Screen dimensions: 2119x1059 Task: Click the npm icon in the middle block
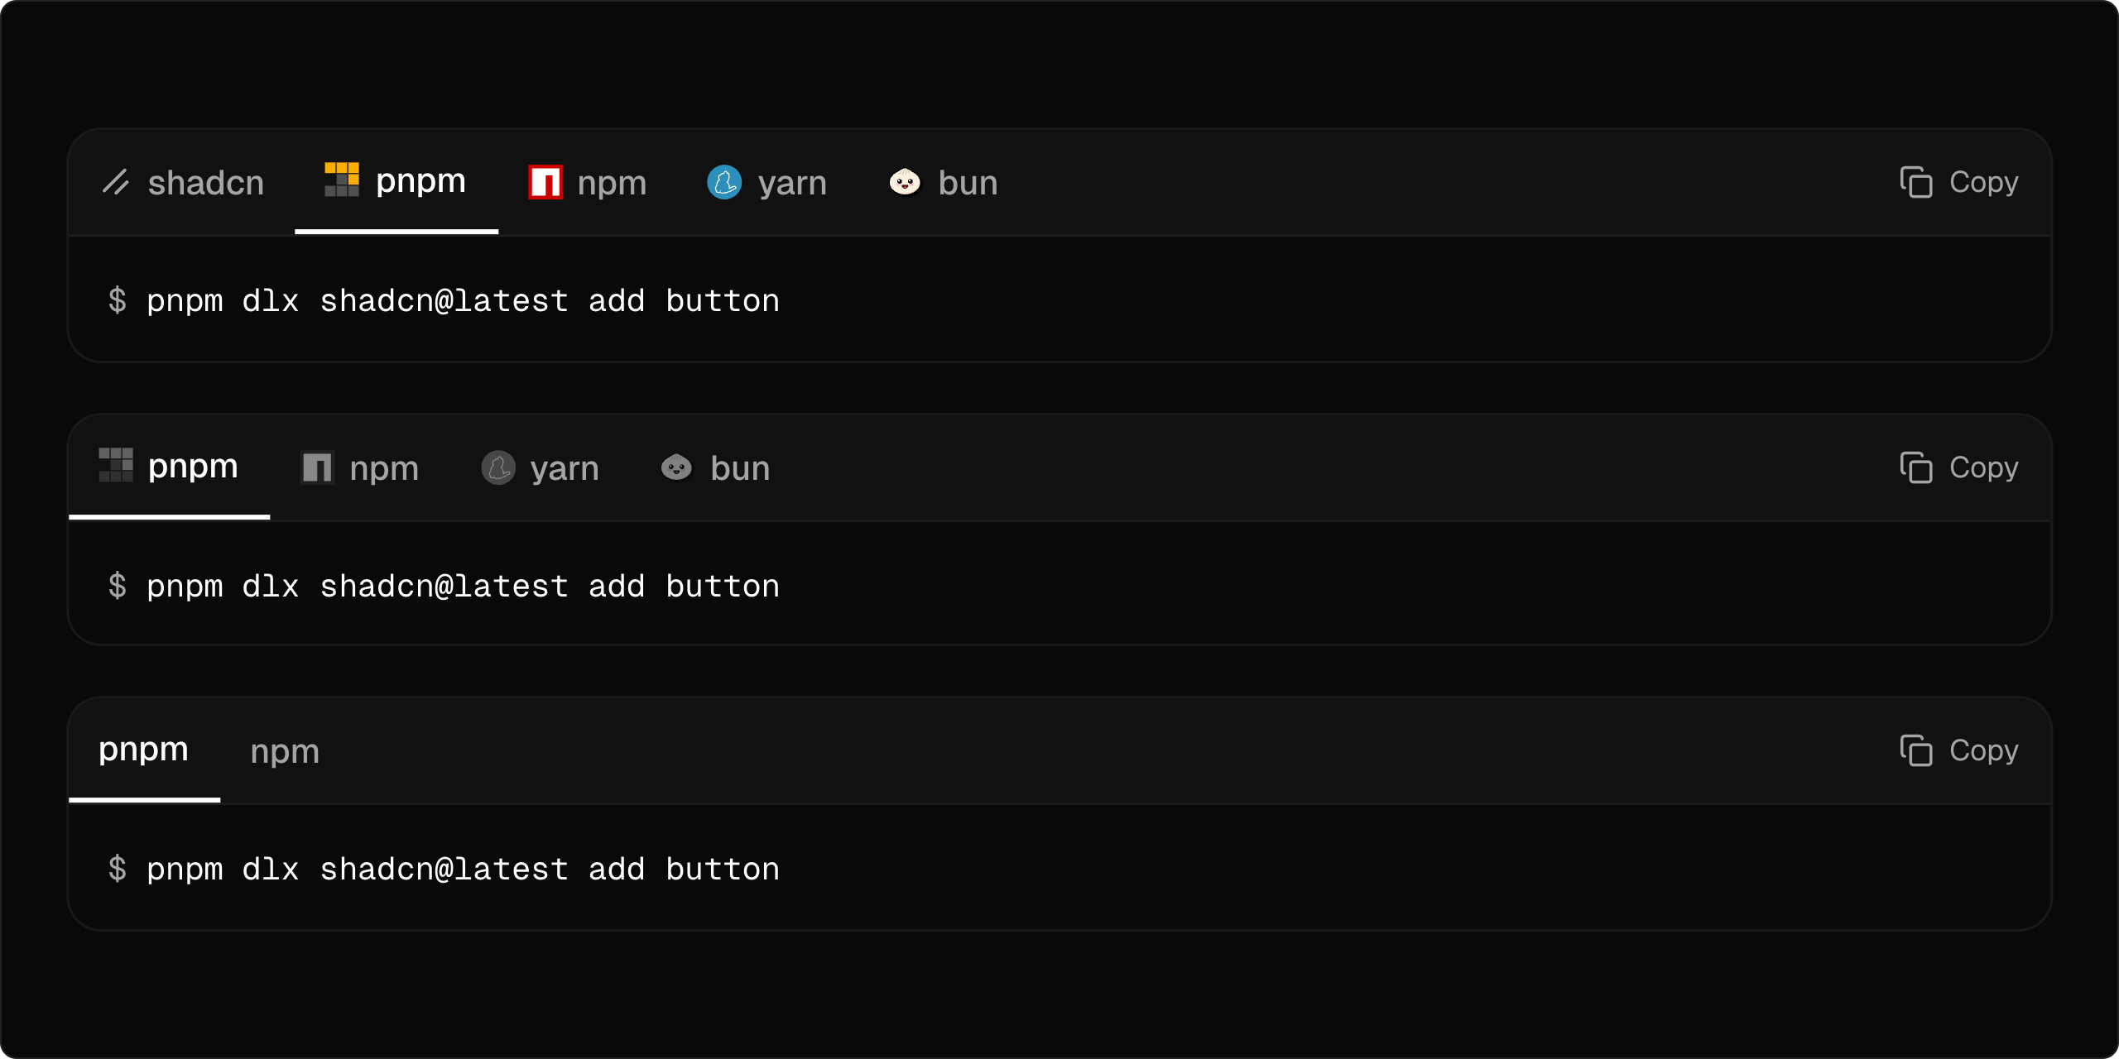(x=317, y=466)
